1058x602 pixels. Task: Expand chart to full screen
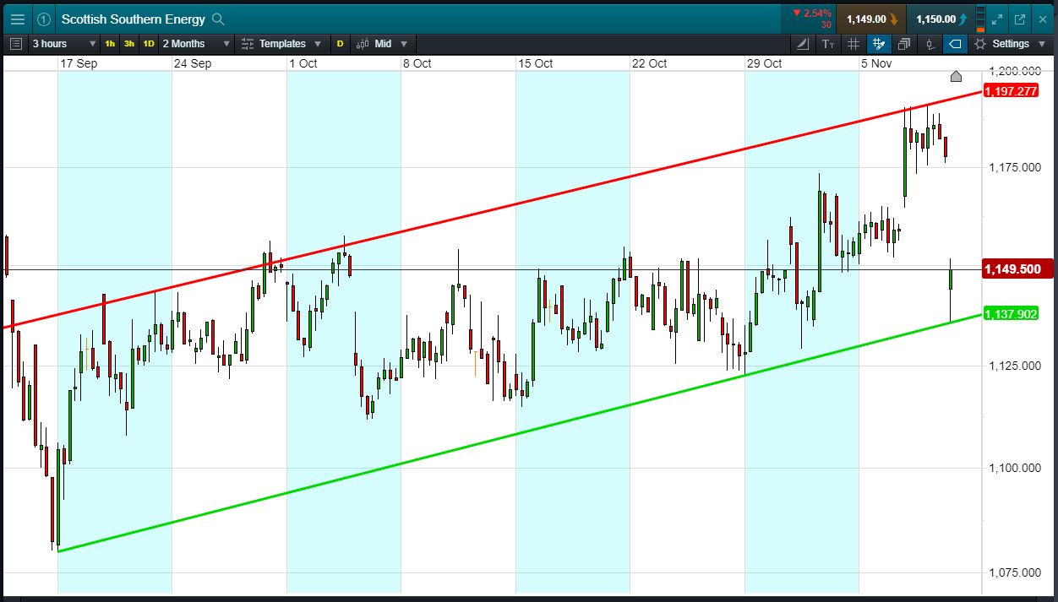pyautogui.click(x=998, y=19)
